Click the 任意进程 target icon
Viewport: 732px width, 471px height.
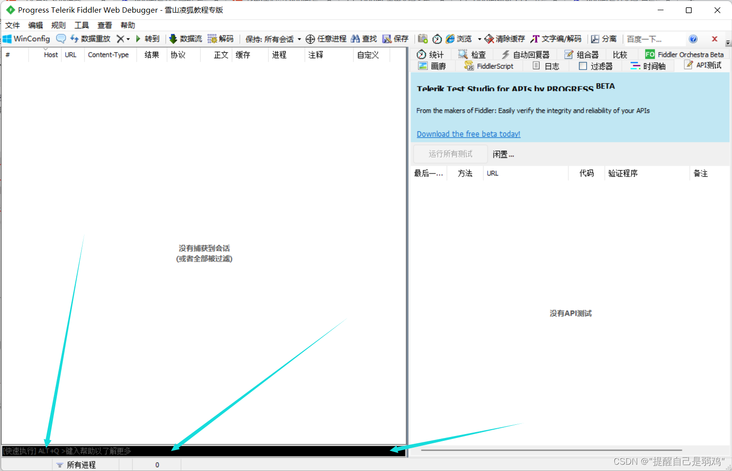(x=326, y=39)
